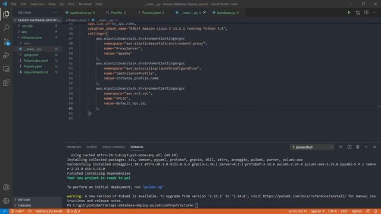Expand the venv folder

(37, 43)
